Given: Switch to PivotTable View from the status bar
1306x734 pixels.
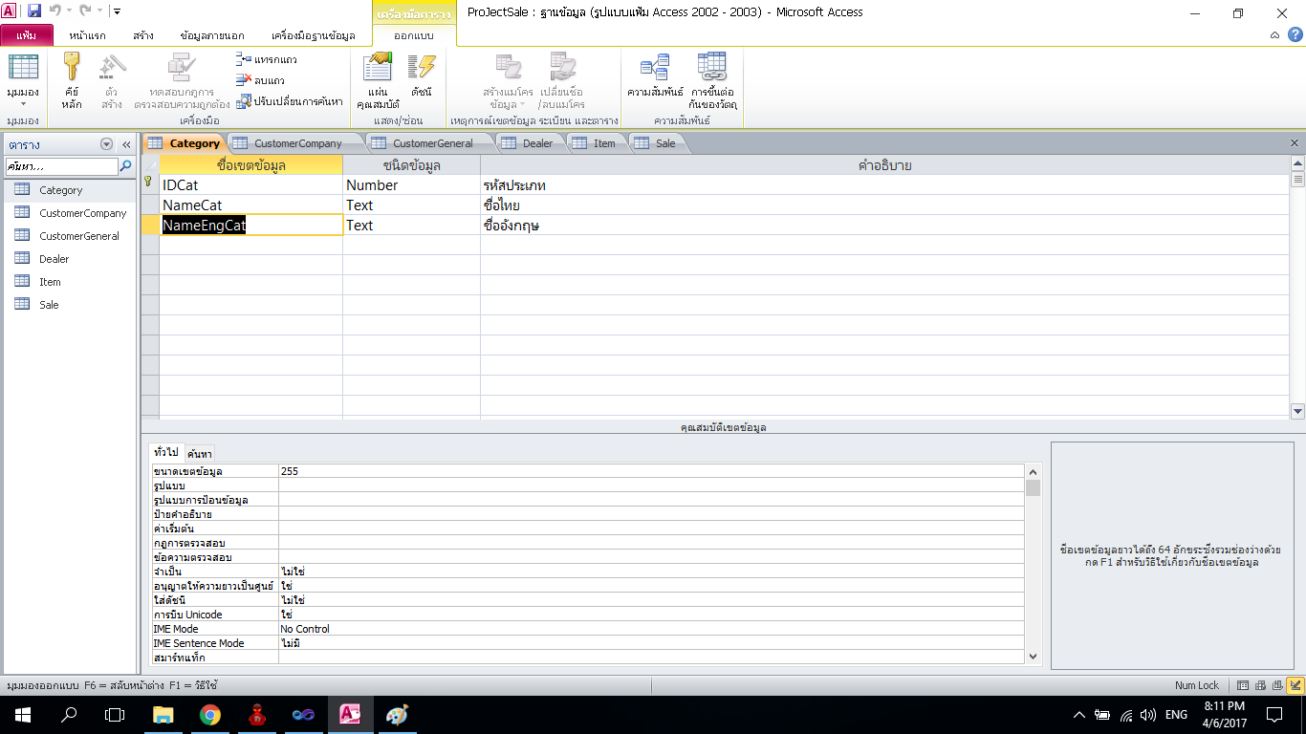Looking at the screenshot, I should (1260, 685).
